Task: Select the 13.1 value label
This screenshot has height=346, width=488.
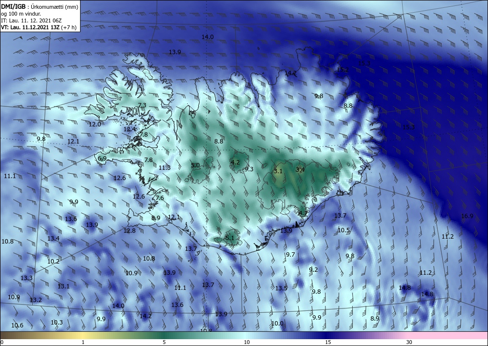Action: pos(63,286)
